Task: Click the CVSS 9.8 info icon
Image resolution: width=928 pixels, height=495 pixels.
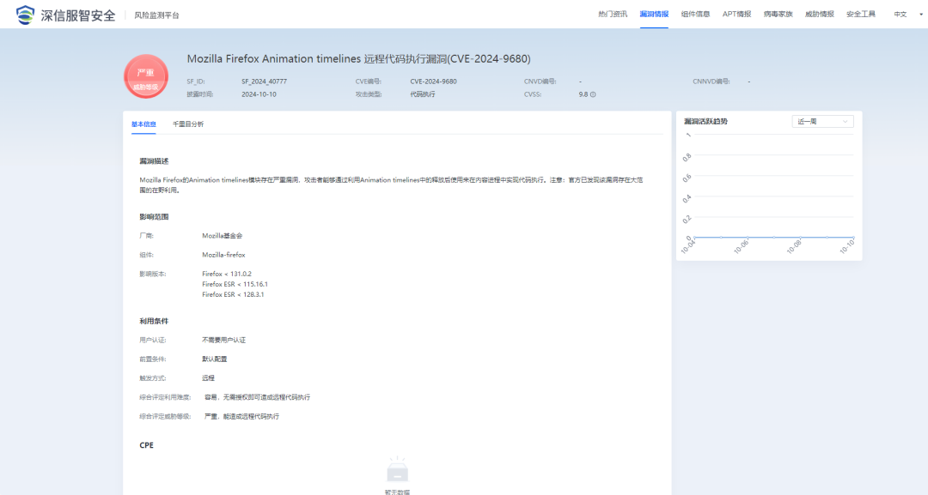Action: (593, 94)
